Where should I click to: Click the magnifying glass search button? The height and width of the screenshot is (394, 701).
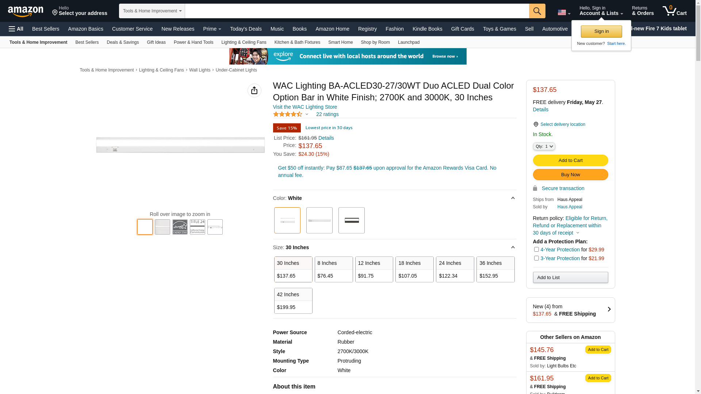[x=537, y=11]
